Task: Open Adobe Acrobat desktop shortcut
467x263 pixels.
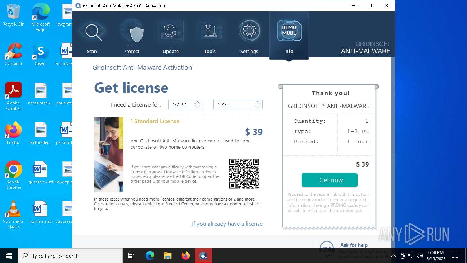Action: click(x=13, y=96)
